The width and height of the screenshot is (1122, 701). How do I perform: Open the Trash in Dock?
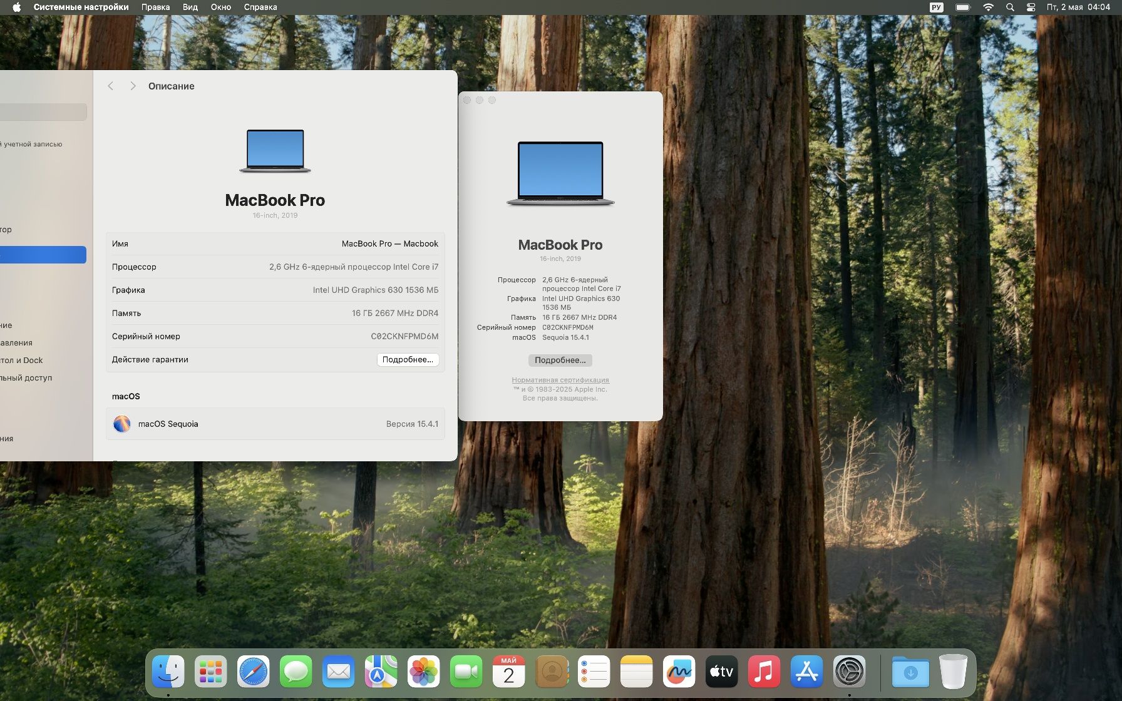click(x=954, y=672)
